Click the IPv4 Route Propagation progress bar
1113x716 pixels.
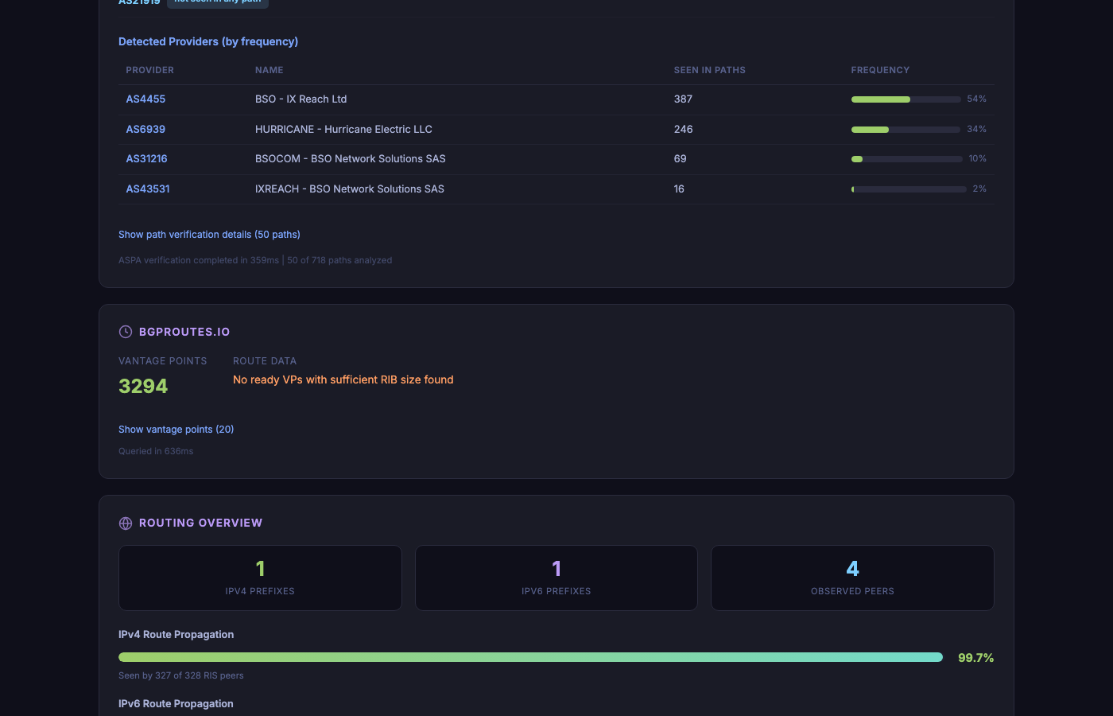pos(530,657)
